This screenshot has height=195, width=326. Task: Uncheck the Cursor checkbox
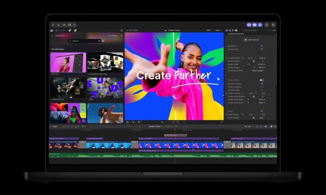262,111
